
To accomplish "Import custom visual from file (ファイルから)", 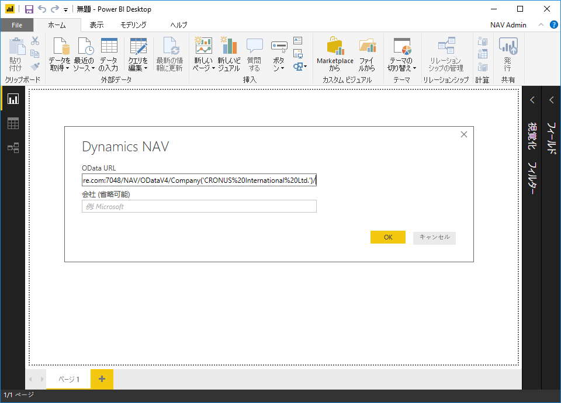I will [367, 54].
